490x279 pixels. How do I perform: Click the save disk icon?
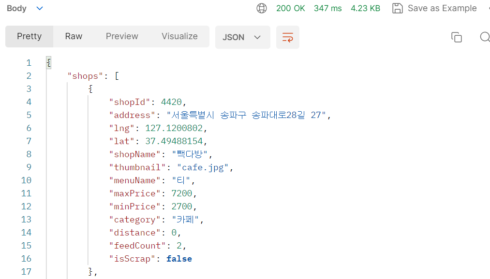(397, 8)
